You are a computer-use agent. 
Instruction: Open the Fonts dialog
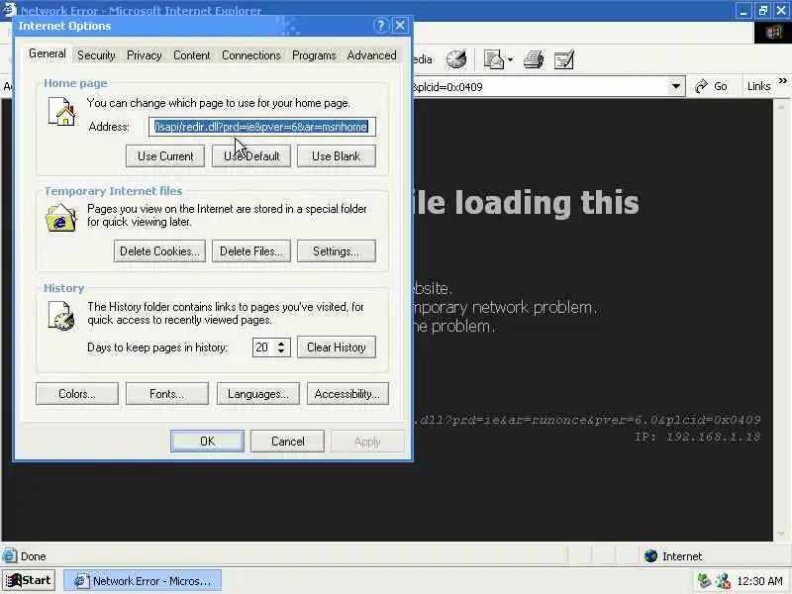click(x=166, y=393)
